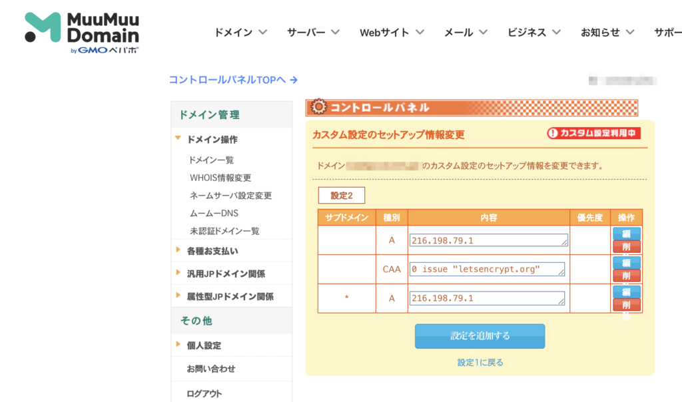Click the blue edit button for first A record
The image size is (682, 402).
(x=626, y=234)
